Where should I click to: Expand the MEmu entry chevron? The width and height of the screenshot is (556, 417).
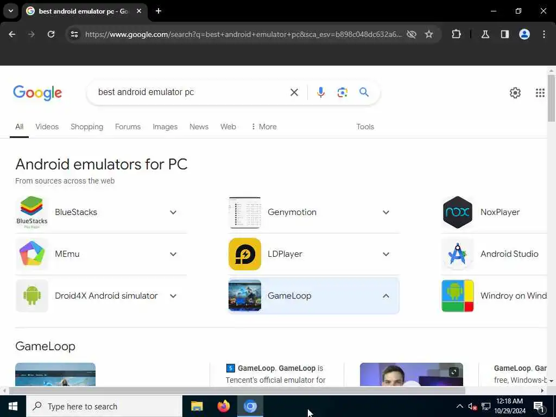tap(173, 254)
